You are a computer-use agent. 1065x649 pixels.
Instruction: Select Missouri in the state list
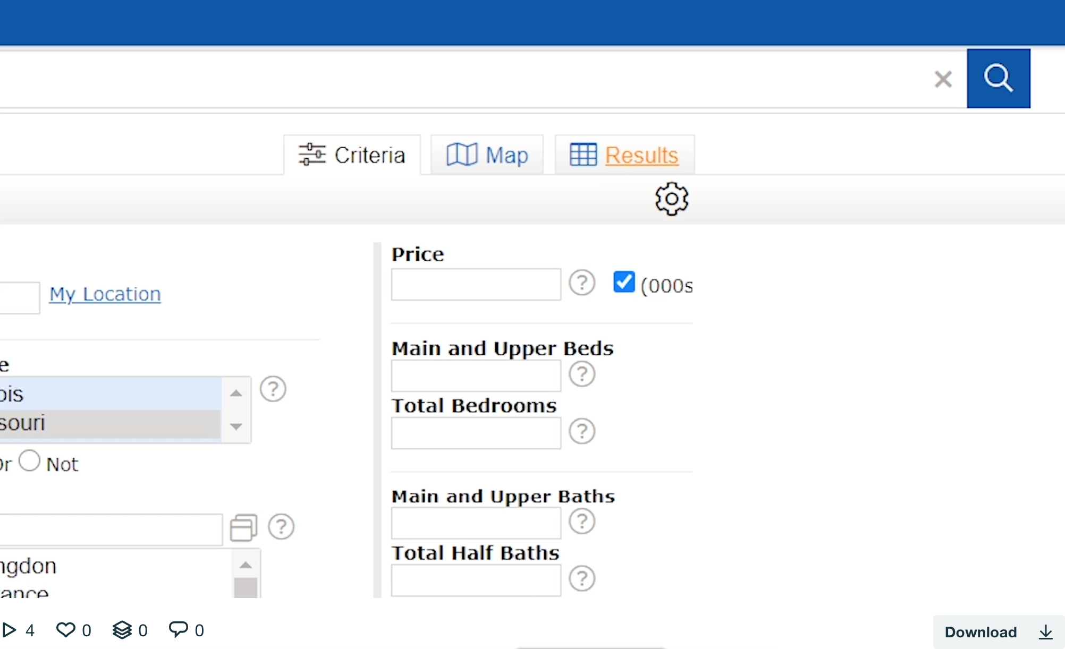click(106, 423)
